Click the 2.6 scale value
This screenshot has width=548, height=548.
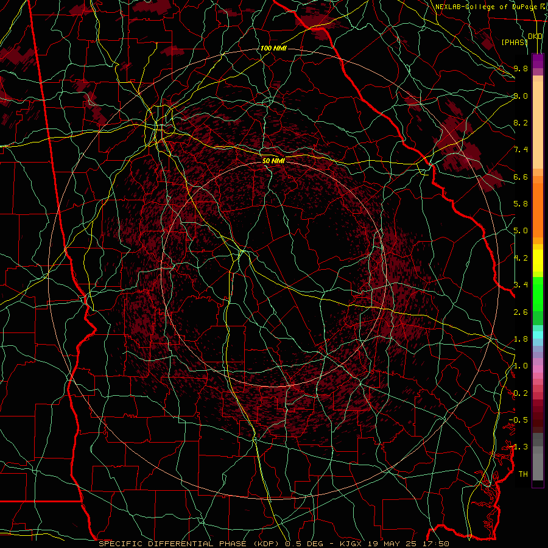point(521,312)
